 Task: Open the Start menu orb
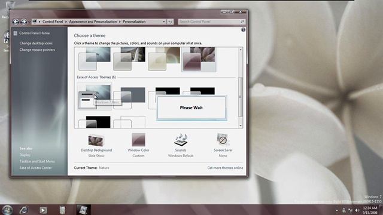7,210
